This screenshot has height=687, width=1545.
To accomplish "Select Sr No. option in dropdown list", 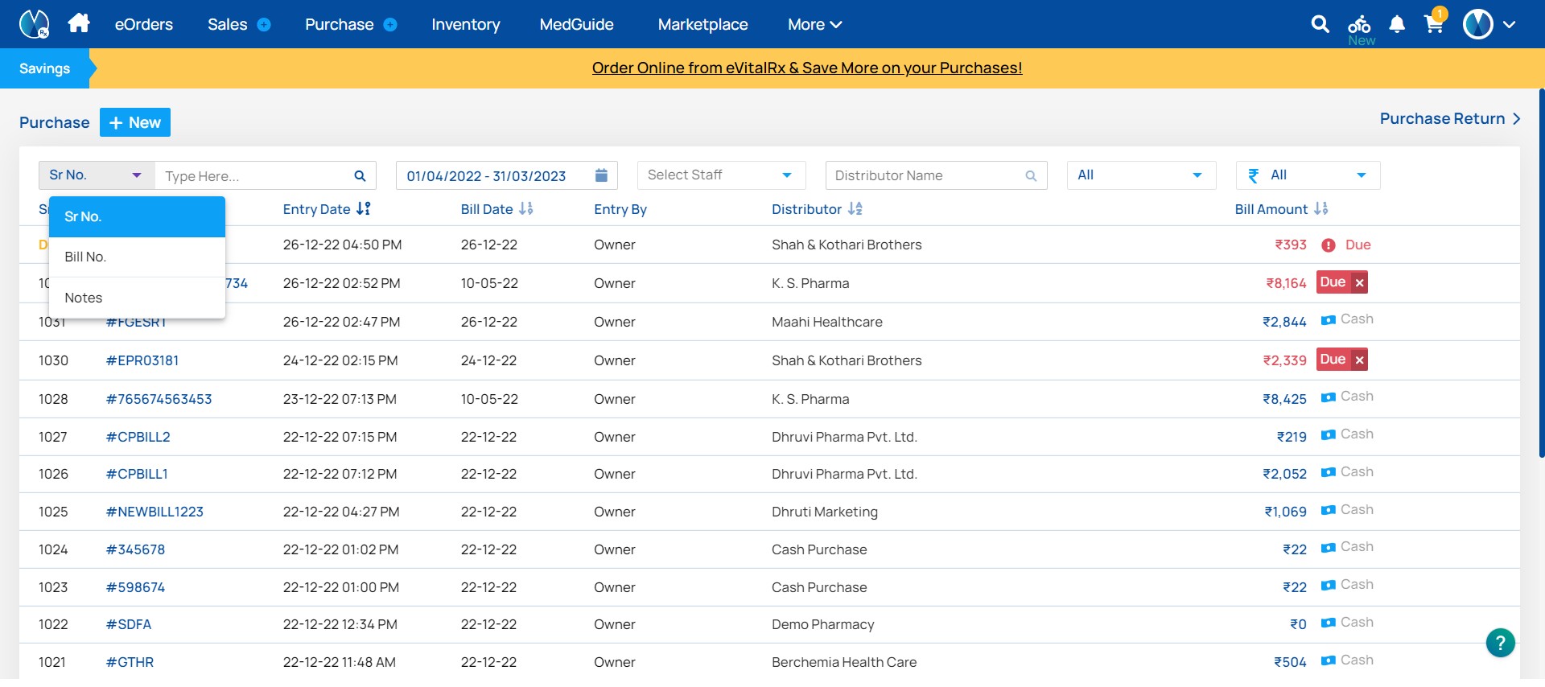I will [x=137, y=217].
